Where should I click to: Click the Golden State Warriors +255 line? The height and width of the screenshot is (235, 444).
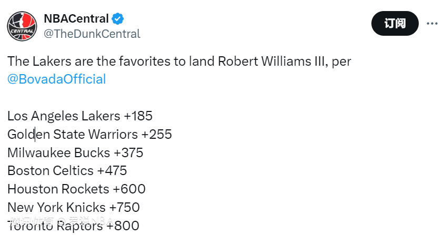pos(89,135)
